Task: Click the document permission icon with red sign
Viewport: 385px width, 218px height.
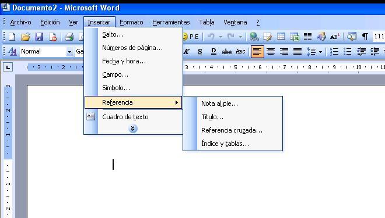Action: coord(52,37)
